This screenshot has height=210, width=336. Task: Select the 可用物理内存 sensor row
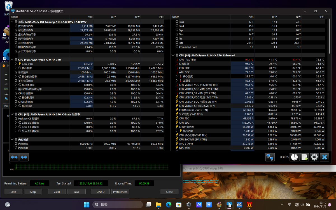coord(87,43)
